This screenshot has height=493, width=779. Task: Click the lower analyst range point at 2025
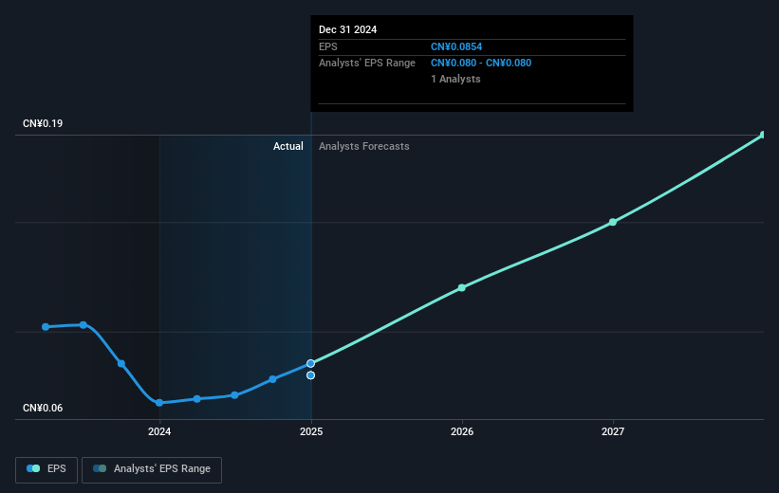coord(310,375)
